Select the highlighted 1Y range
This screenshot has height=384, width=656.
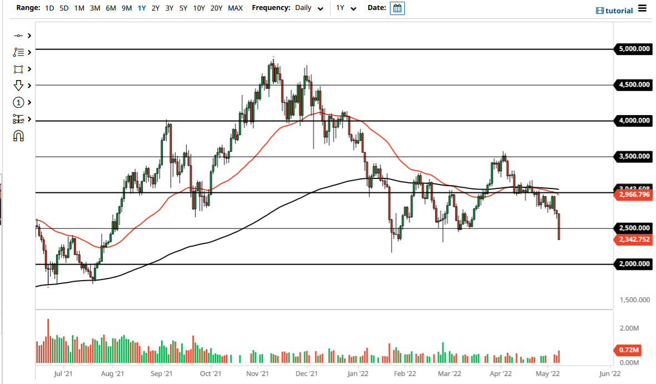point(142,8)
